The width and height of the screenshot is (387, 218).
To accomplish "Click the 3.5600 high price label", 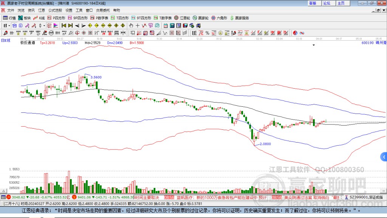I will click(x=96, y=77).
